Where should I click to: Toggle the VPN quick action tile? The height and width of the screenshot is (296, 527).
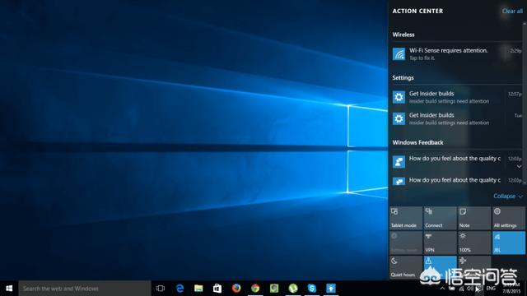pos(440,243)
